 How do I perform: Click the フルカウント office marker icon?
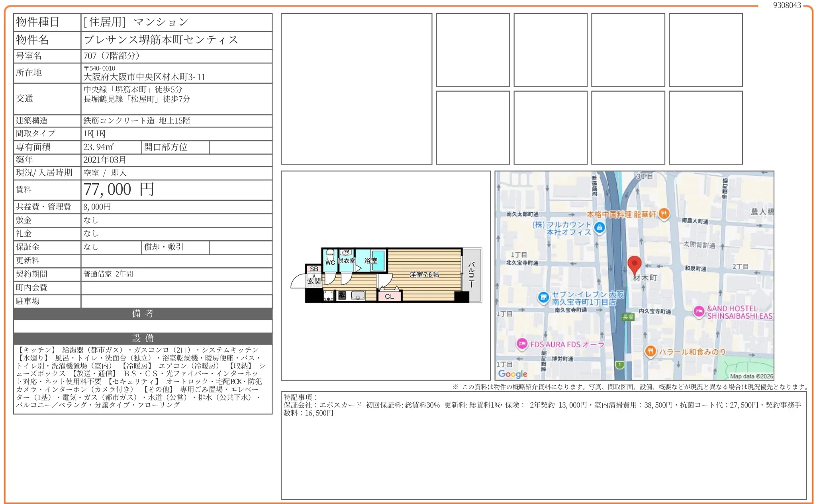[599, 229]
